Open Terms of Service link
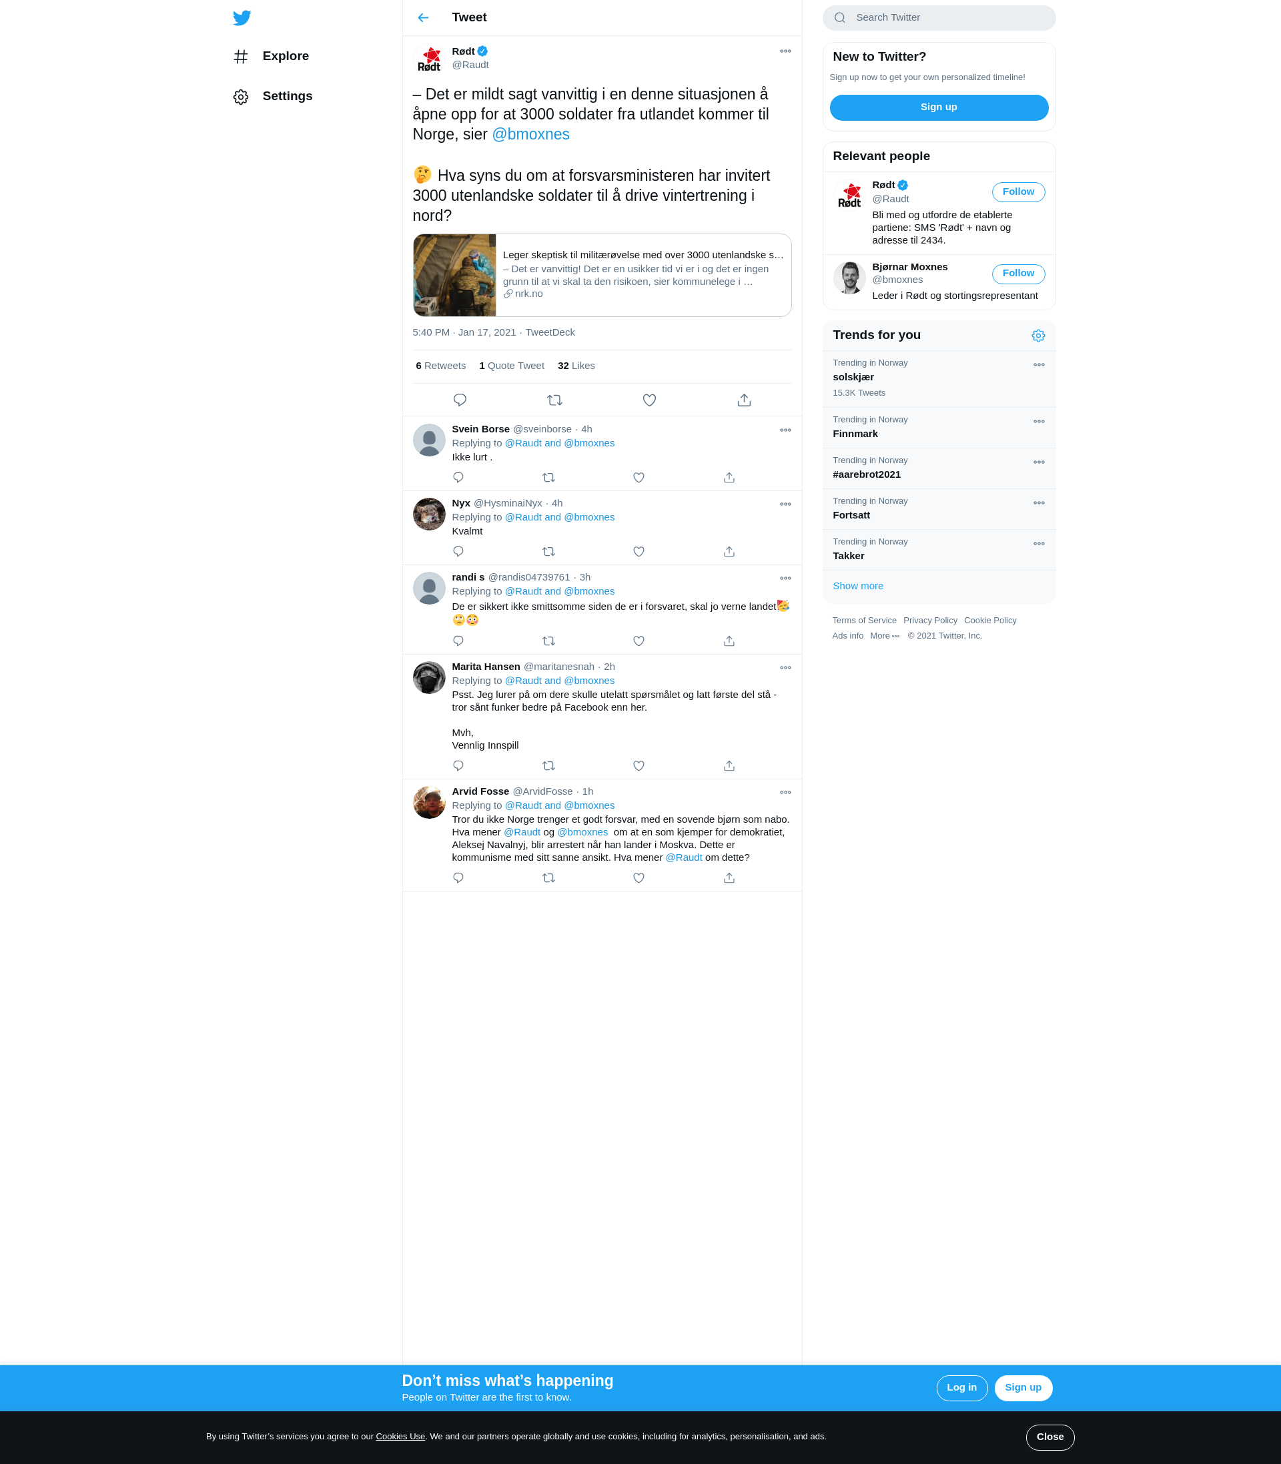Screen dimensions: 1281x1464 [x=863, y=621]
